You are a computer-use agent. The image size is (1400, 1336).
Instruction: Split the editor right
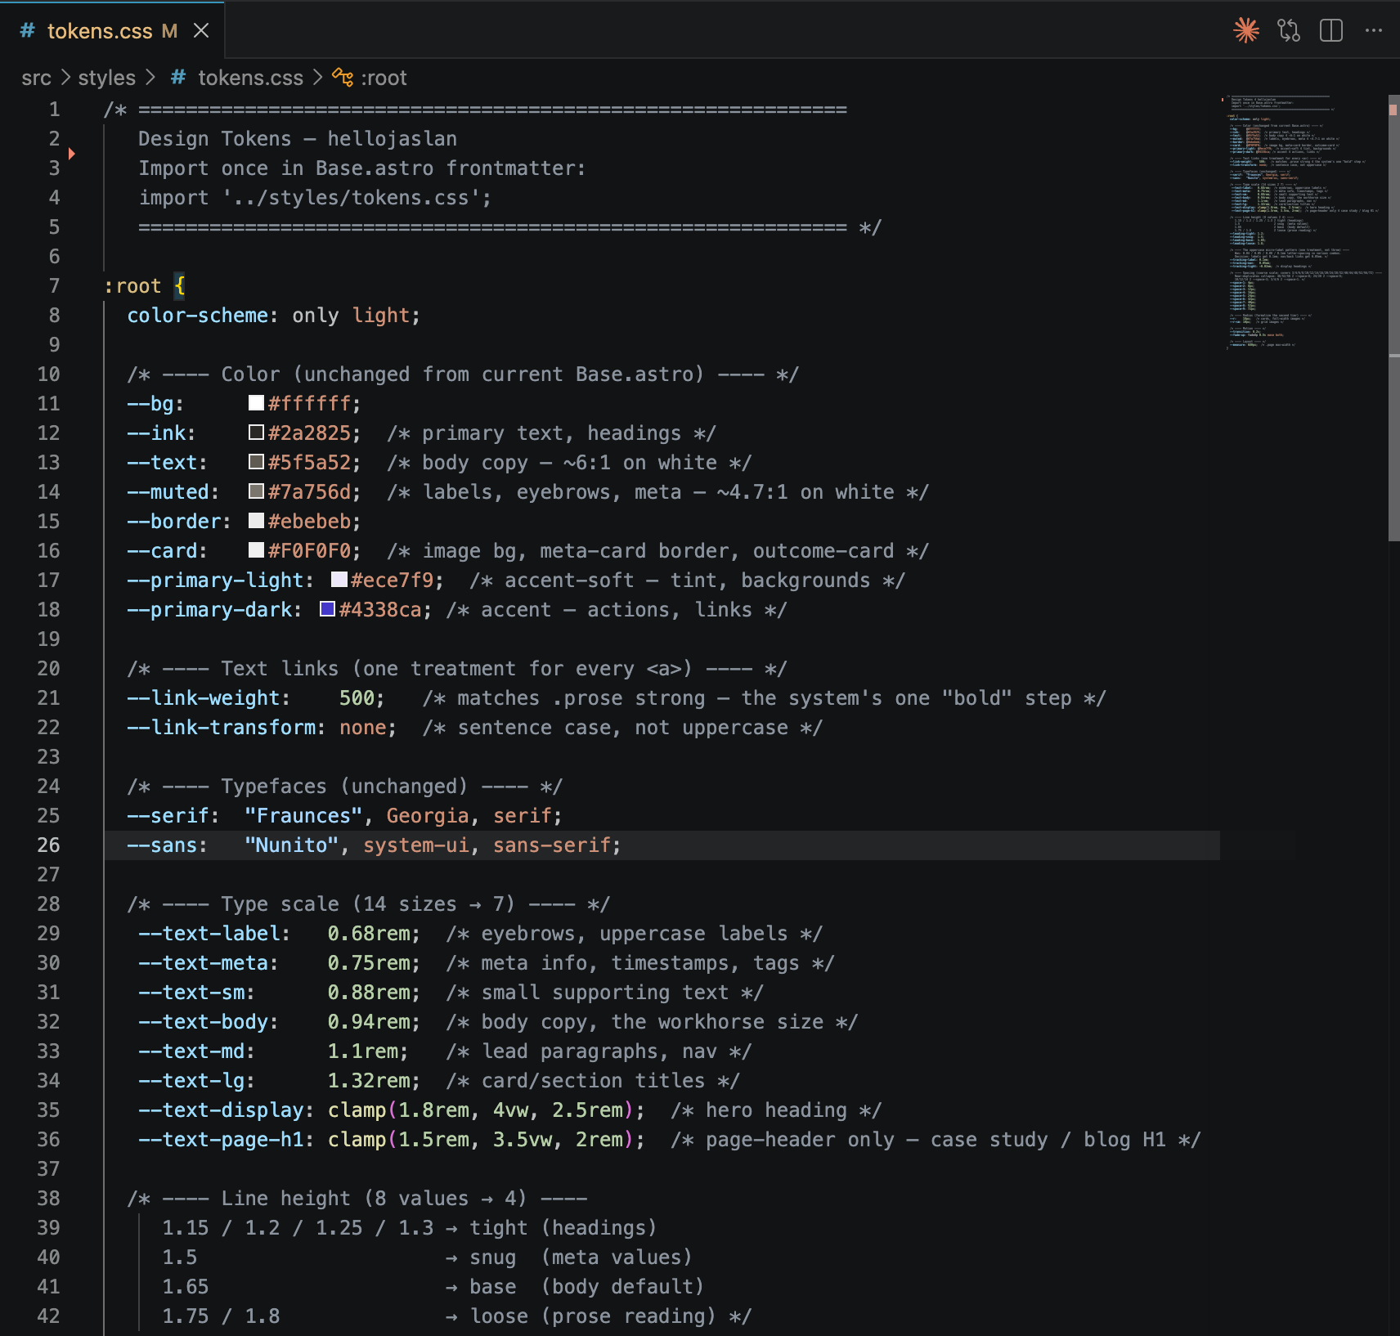tap(1331, 31)
